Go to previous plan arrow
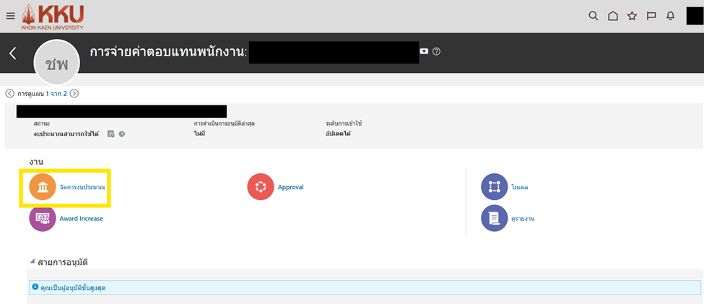Screen dimensions: 704x304 pos(9,93)
